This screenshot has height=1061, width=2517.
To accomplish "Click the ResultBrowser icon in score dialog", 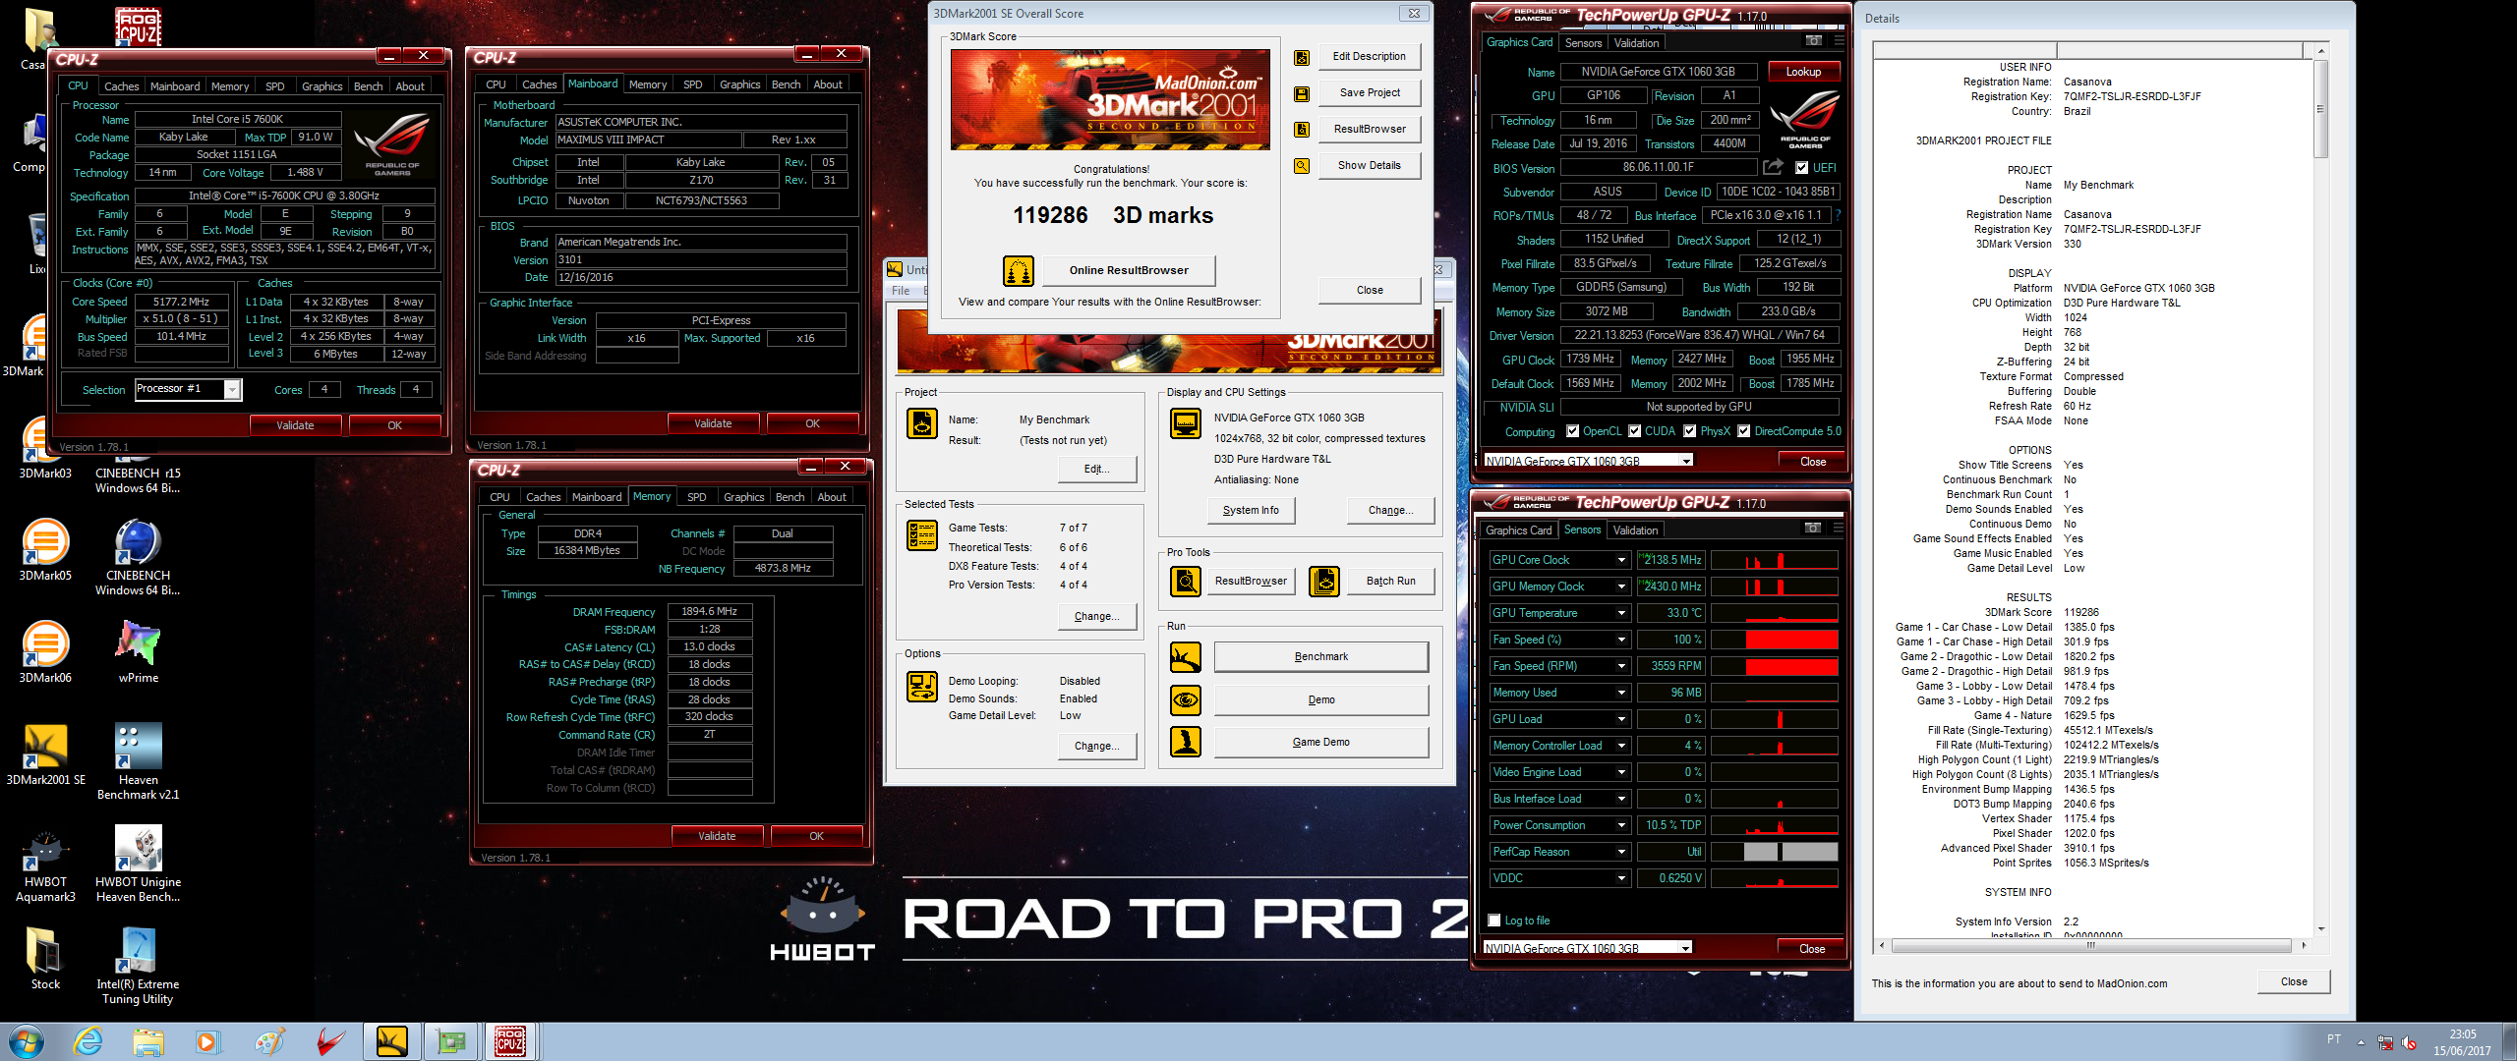I will point(1301,130).
